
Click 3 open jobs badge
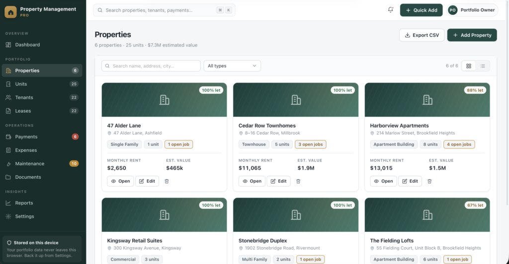311,144
